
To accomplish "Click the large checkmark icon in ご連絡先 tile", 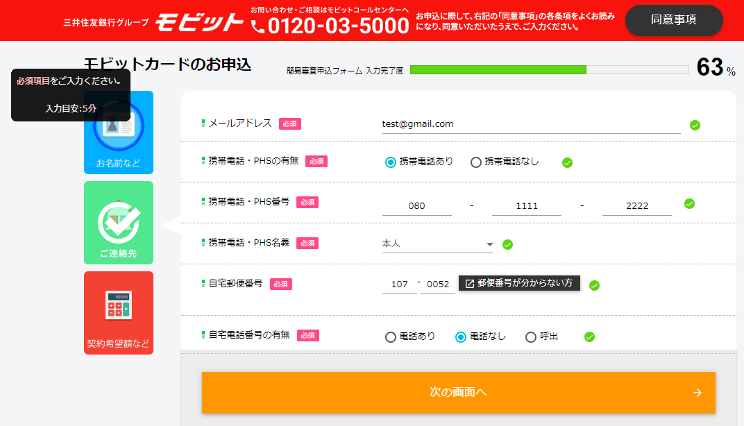I will pyautogui.click(x=119, y=221).
